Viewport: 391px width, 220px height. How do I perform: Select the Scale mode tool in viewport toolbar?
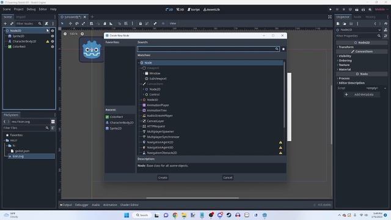coord(84,23)
